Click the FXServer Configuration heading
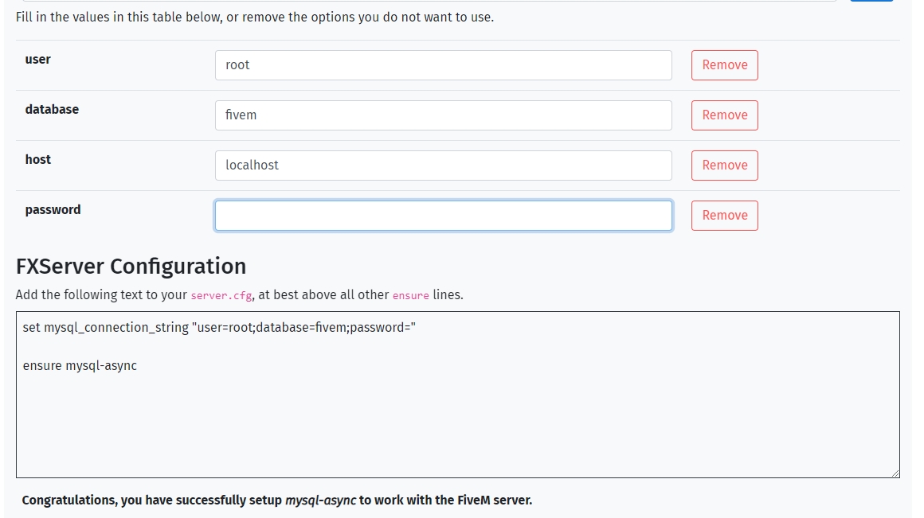 click(x=132, y=267)
